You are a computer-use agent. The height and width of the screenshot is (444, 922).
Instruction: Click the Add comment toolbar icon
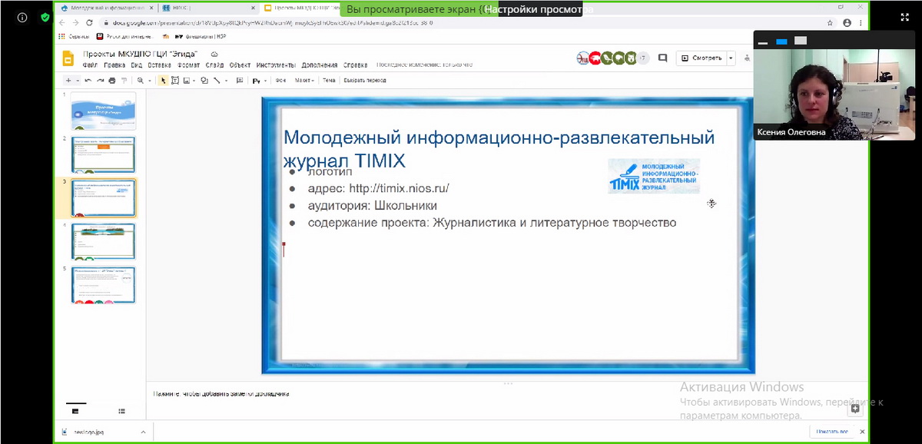click(x=240, y=81)
